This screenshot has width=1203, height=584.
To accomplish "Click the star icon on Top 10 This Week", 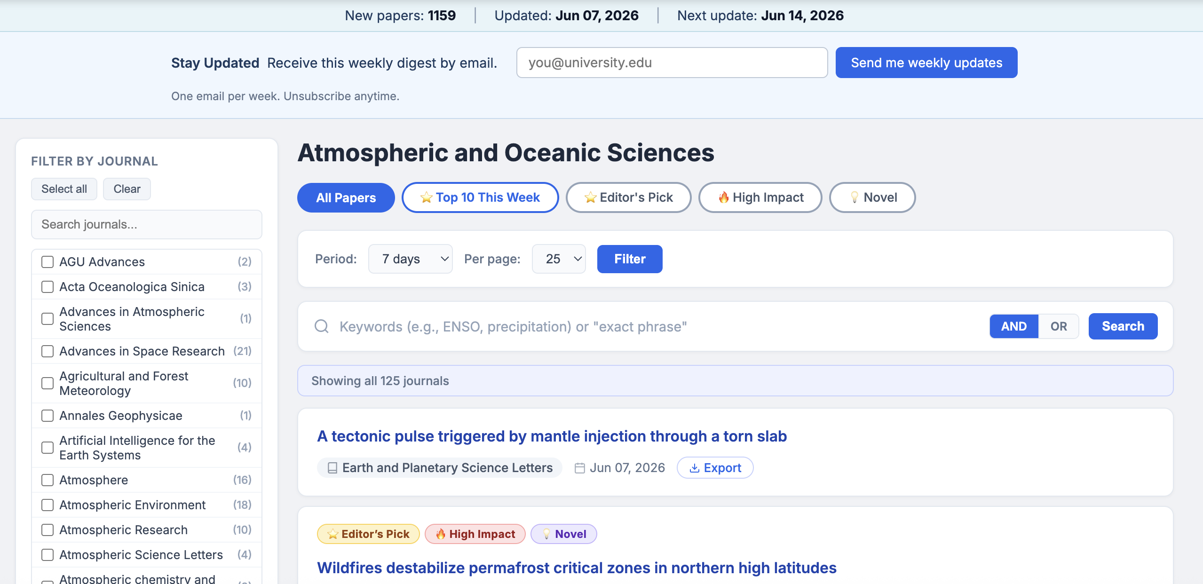I will tap(426, 198).
